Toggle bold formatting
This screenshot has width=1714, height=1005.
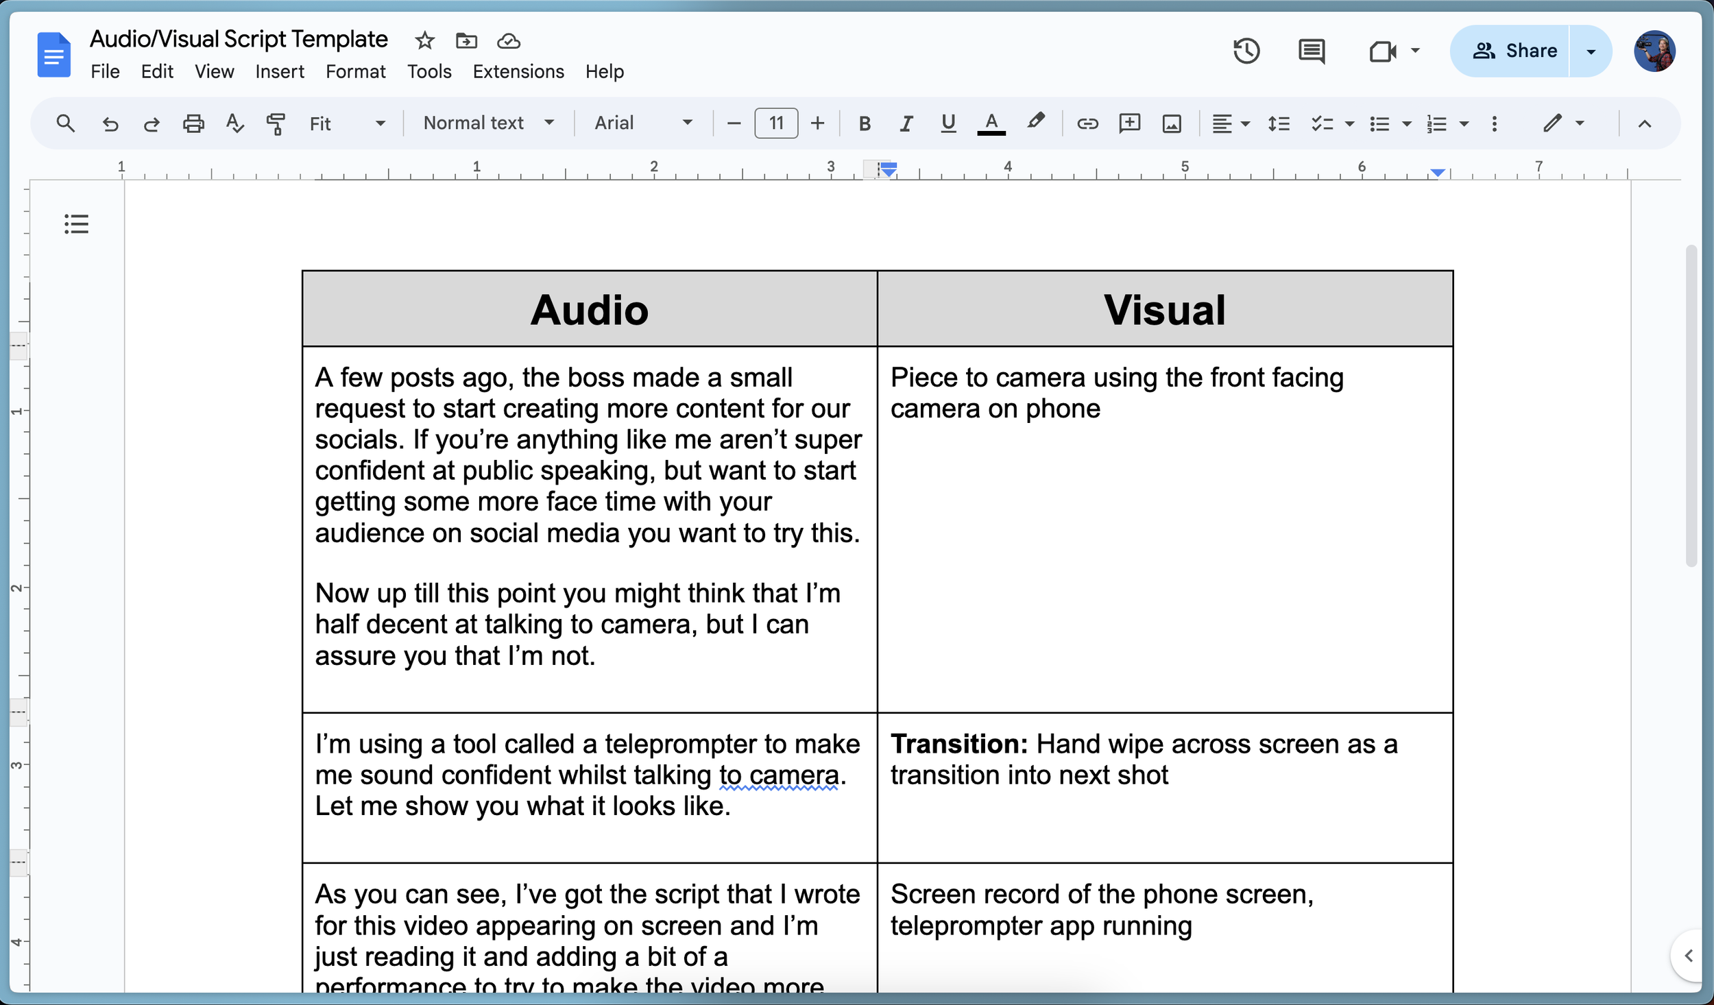865,123
